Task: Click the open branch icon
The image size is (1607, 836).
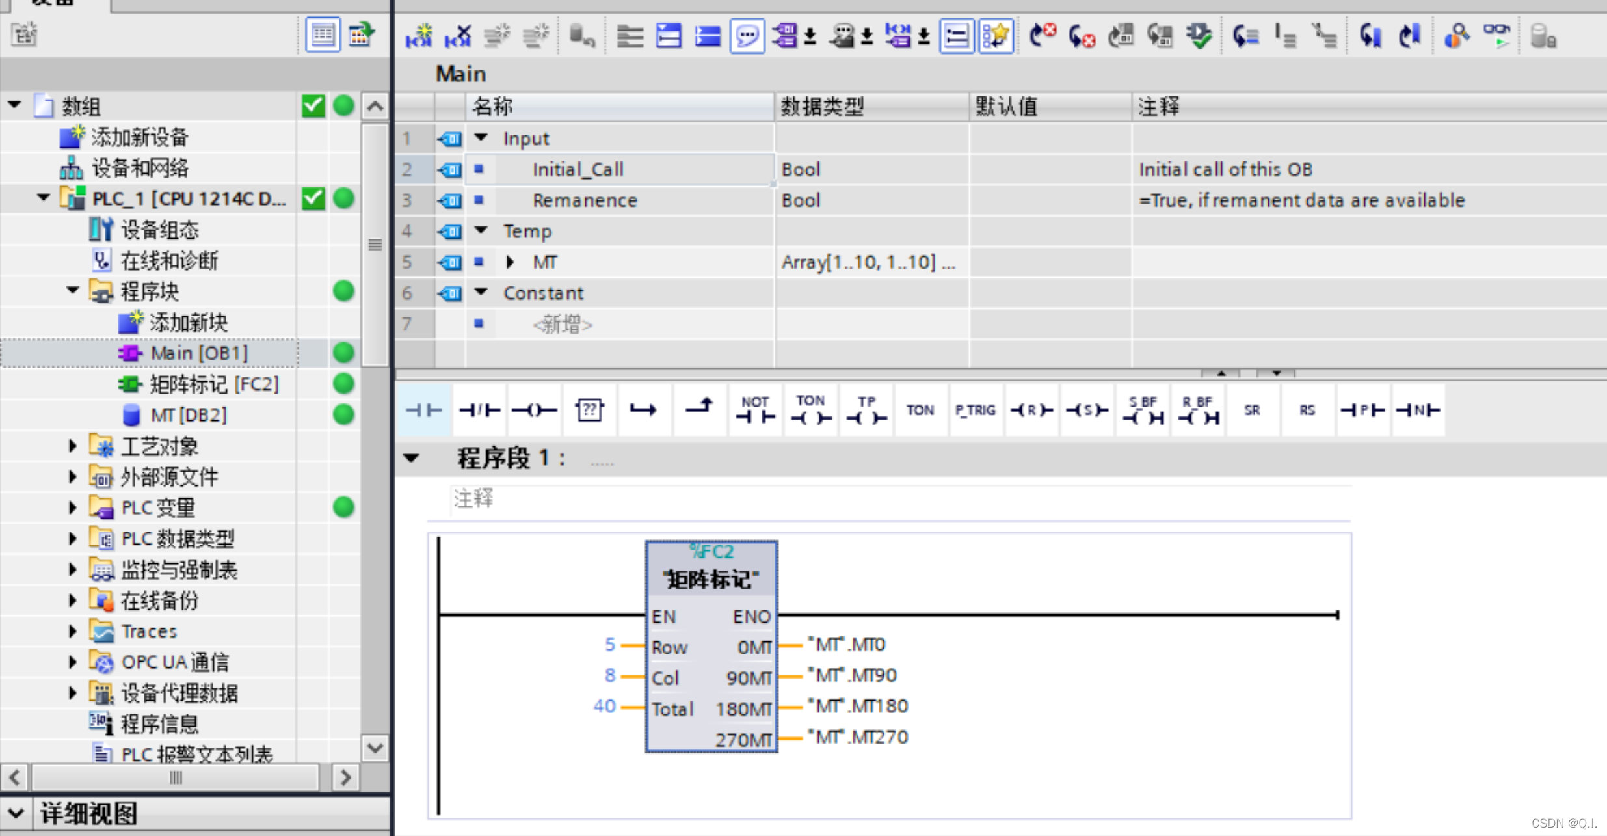Action: click(643, 410)
